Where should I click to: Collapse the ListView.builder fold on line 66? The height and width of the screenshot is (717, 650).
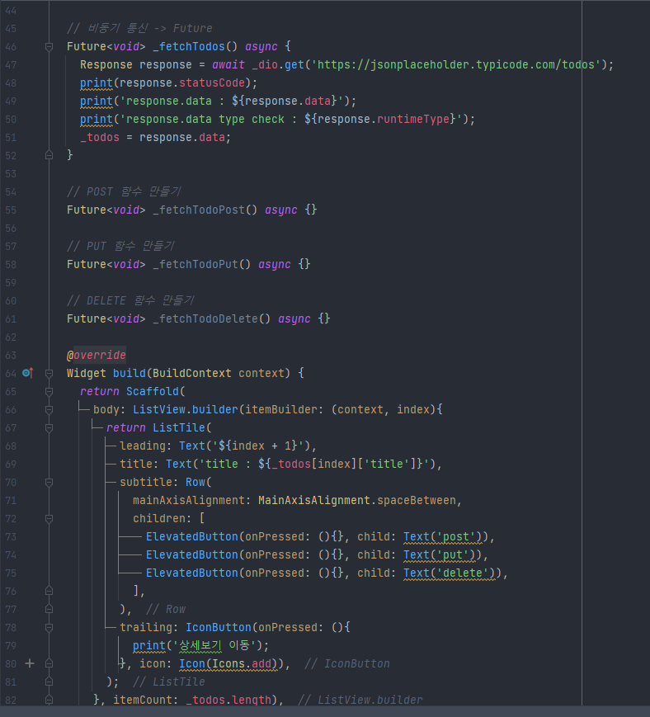pos(49,410)
